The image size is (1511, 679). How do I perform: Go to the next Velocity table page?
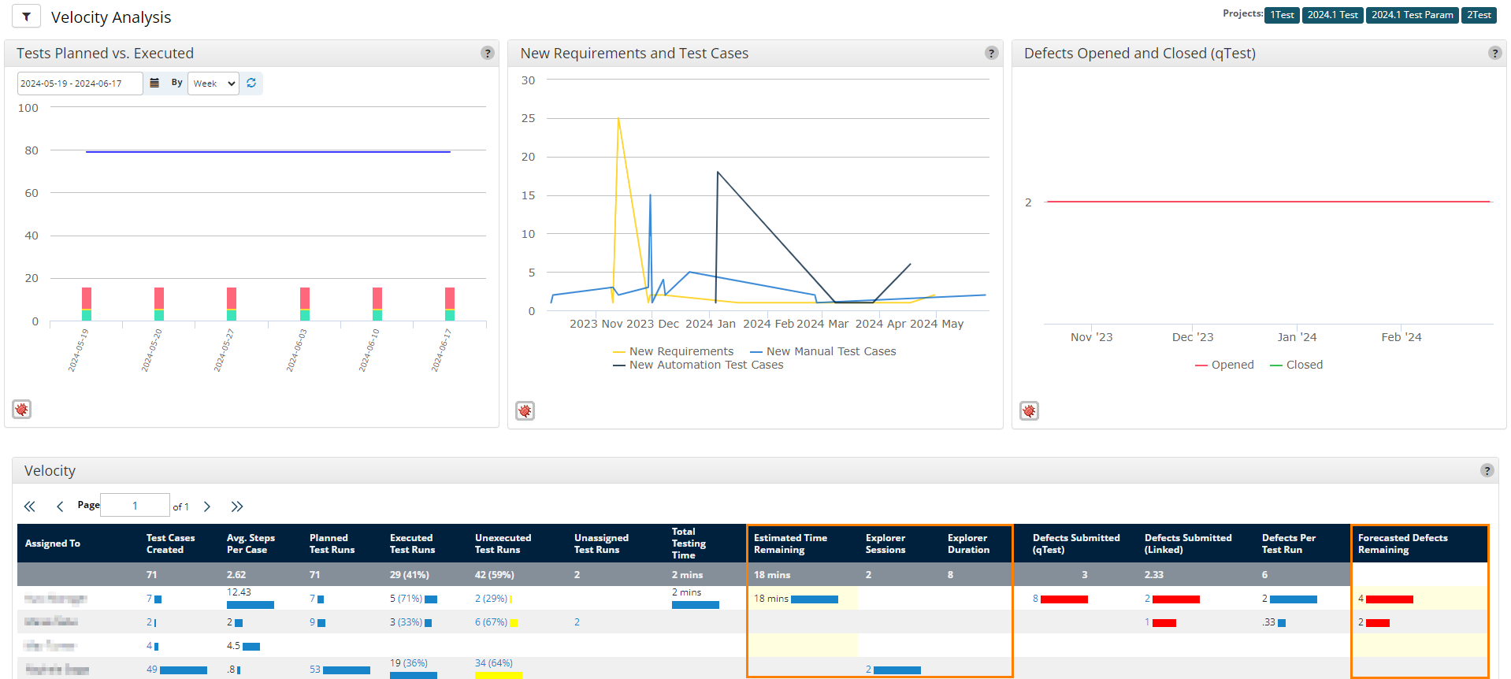point(207,506)
